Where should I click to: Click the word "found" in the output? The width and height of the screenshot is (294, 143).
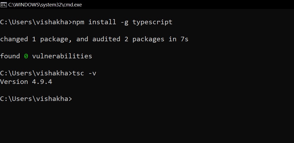(10, 56)
